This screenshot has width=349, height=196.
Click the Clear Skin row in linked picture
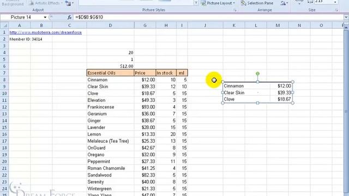(257, 93)
